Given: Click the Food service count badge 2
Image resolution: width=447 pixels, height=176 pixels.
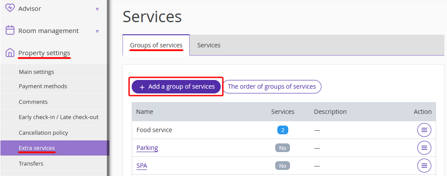Looking at the screenshot, I should [x=283, y=130].
